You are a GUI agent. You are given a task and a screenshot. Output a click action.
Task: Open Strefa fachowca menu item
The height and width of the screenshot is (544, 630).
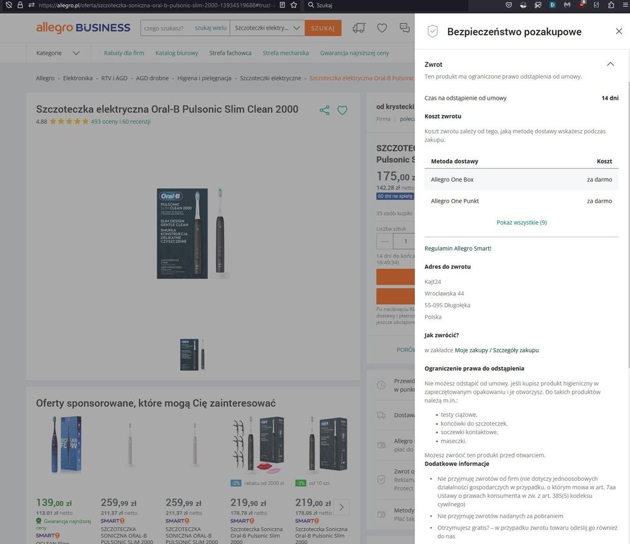[230, 53]
